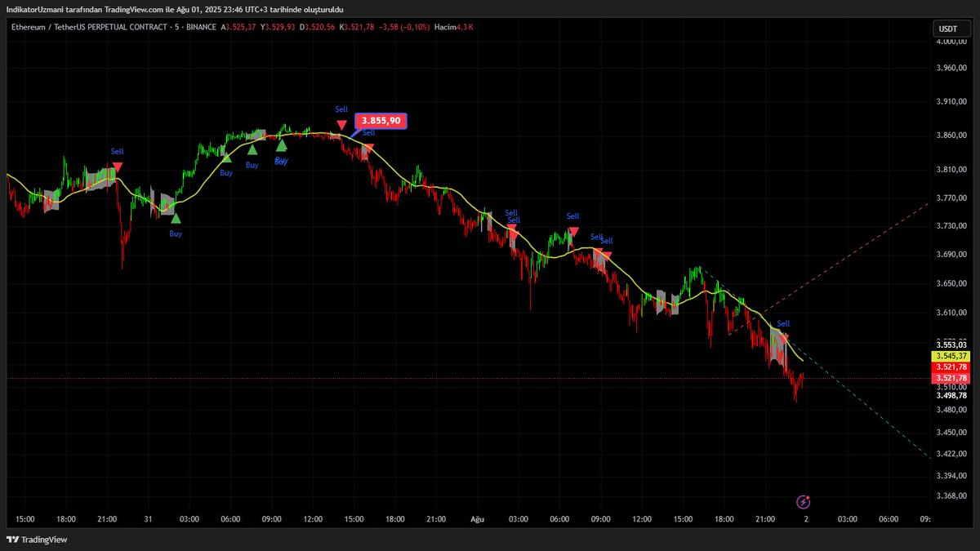Image resolution: width=980 pixels, height=551 pixels.
Task: Click the 3.860,00 price axis label
Action: click(x=951, y=136)
